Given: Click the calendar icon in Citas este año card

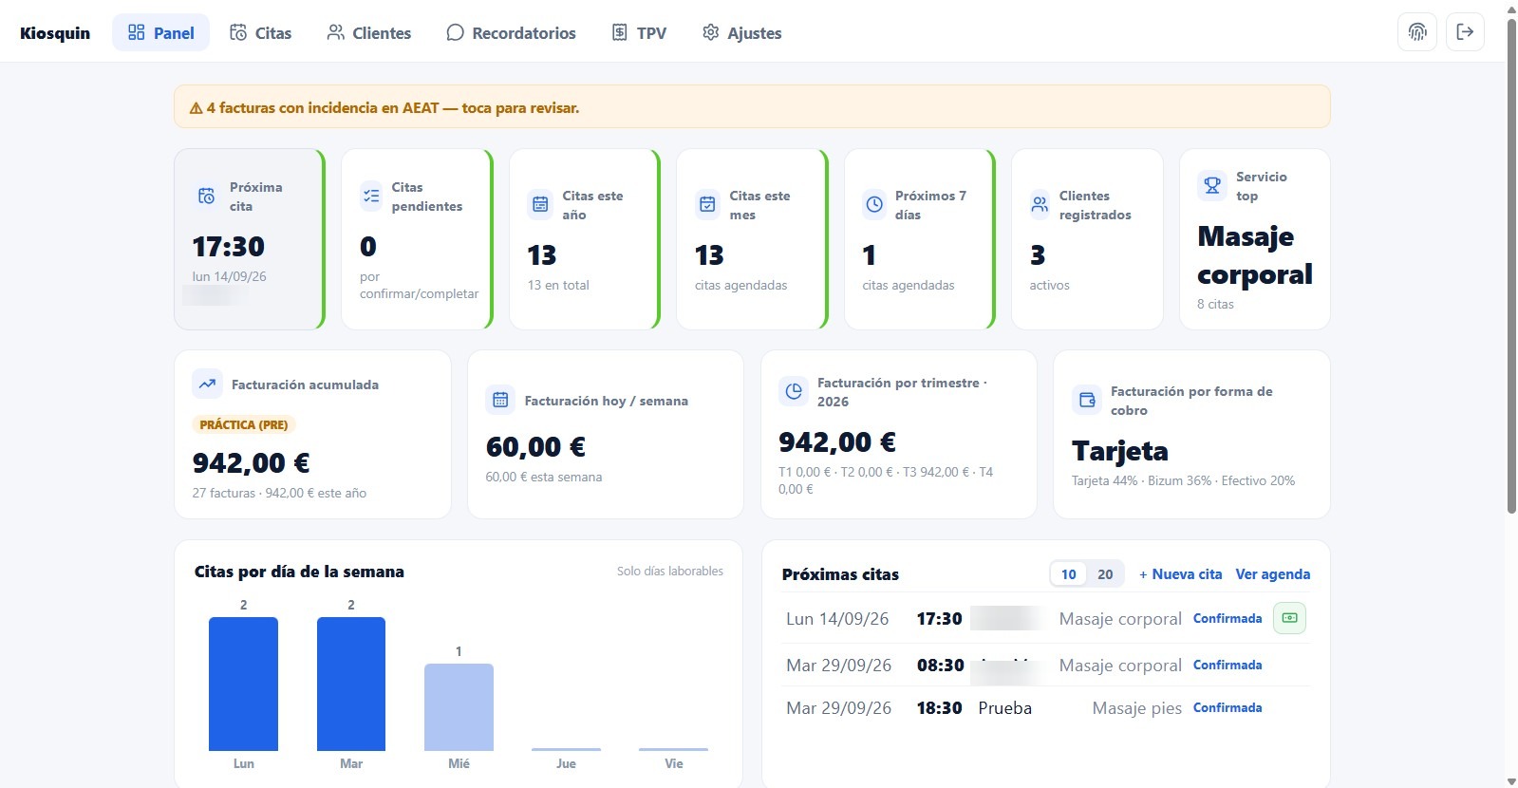Looking at the screenshot, I should click(x=540, y=204).
